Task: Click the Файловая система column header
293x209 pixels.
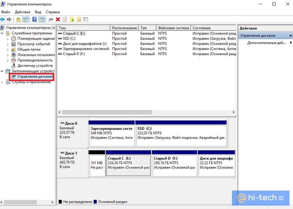Action: 173,28
